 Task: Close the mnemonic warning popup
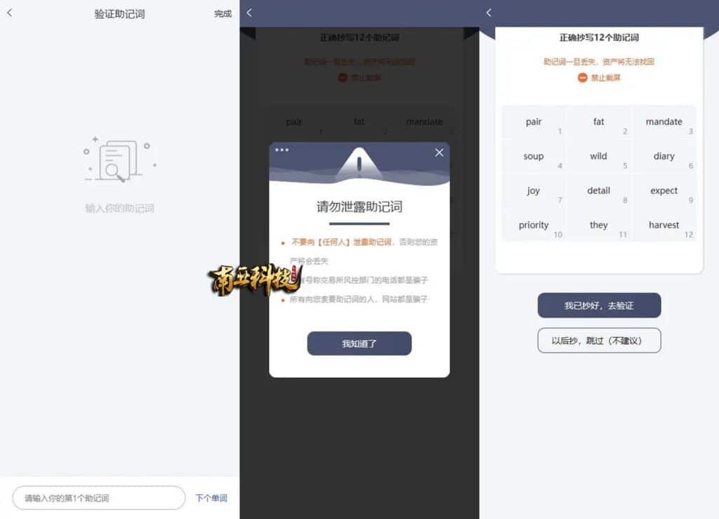click(439, 152)
